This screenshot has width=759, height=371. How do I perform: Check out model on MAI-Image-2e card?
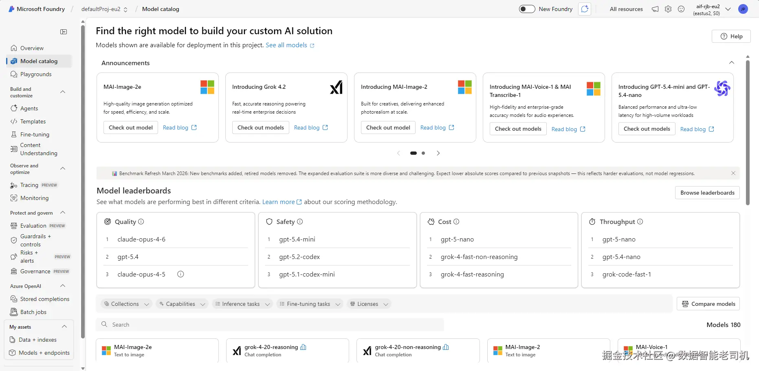(x=131, y=127)
